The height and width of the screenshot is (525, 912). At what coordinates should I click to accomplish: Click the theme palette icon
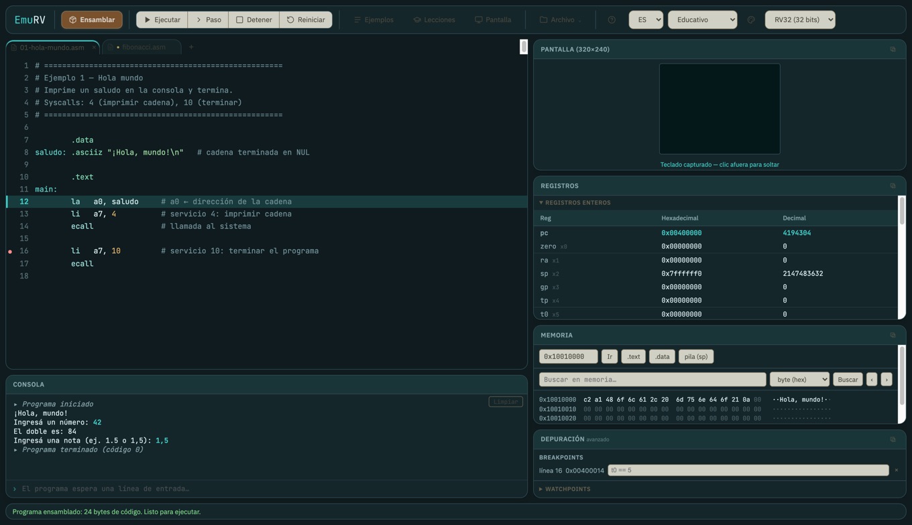(x=751, y=20)
